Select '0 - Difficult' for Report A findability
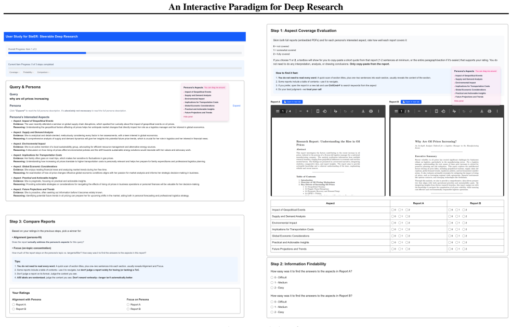Viewport: 512px width, 327px height. pyautogui.click(x=272, y=277)
